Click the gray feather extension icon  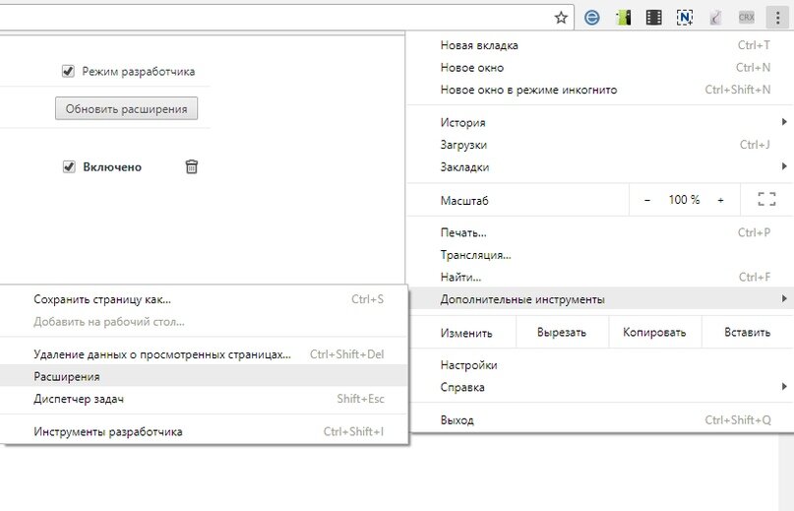coord(715,18)
